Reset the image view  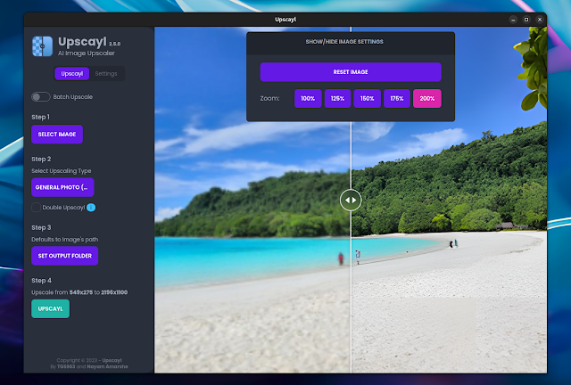coord(351,72)
